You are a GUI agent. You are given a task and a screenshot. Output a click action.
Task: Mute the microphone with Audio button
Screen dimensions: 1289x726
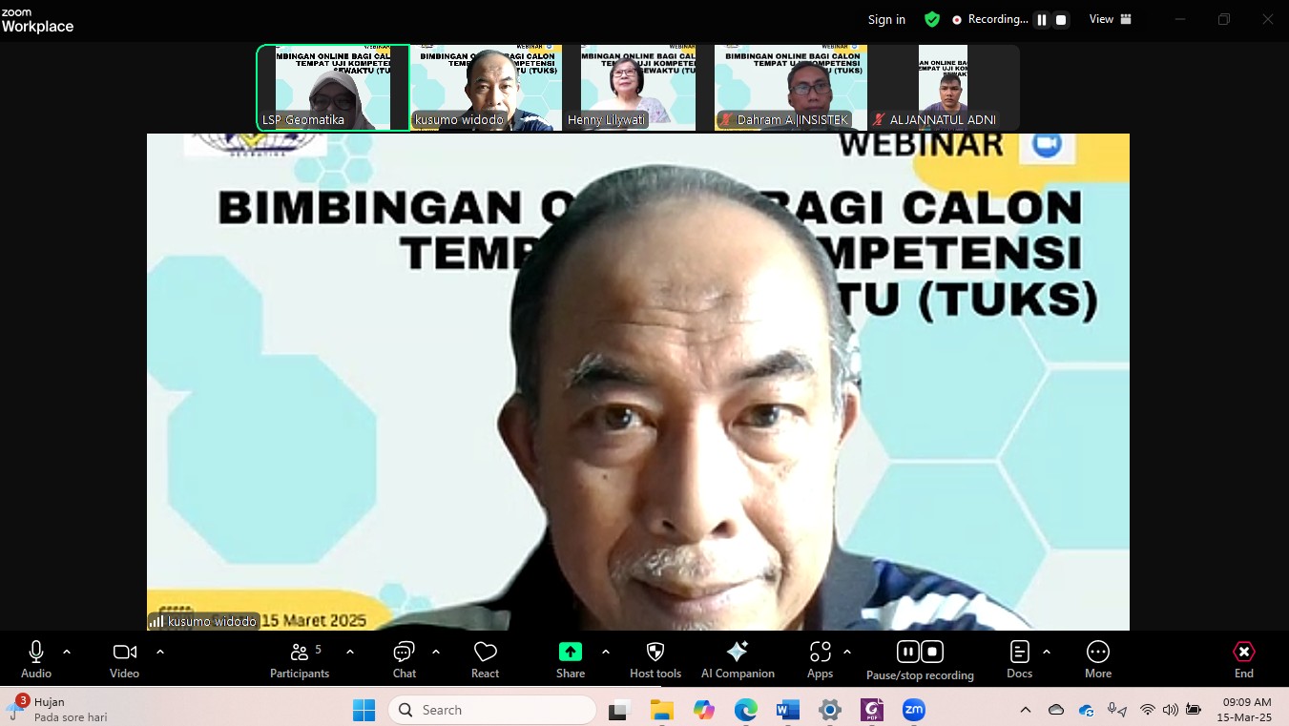36,659
